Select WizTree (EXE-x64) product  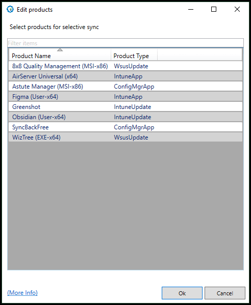click(x=125, y=137)
